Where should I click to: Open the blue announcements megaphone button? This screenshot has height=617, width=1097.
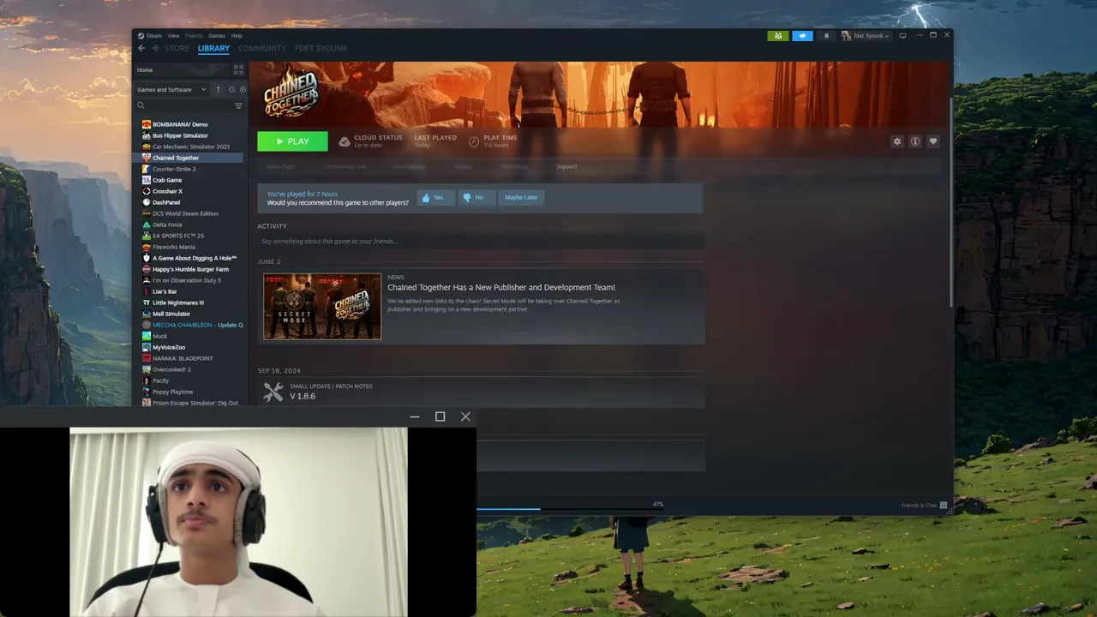coord(802,36)
